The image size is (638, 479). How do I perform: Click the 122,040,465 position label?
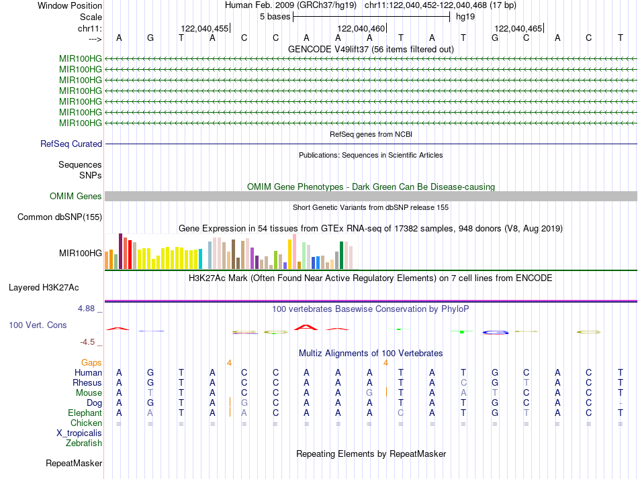pos(518,28)
